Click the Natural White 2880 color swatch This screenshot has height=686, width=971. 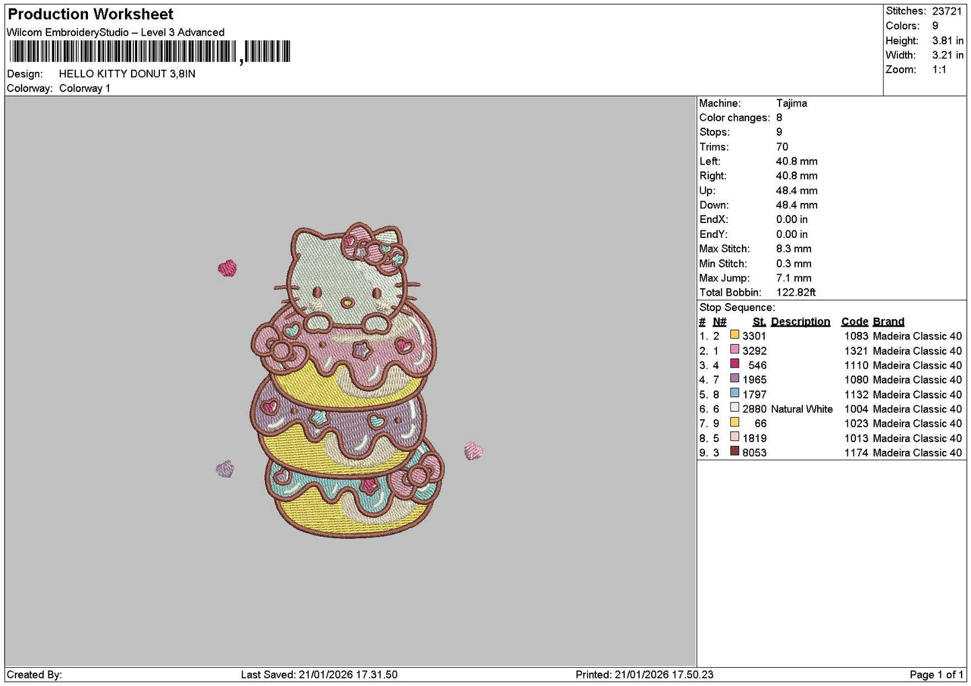tap(734, 409)
